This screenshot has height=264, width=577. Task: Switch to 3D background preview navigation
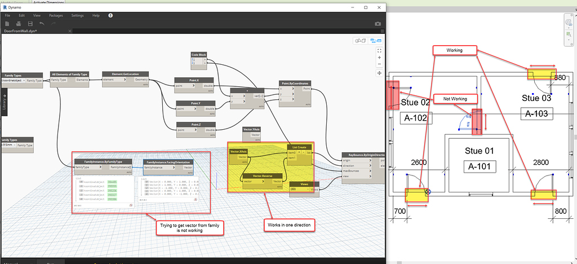click(x=359, y=41)
